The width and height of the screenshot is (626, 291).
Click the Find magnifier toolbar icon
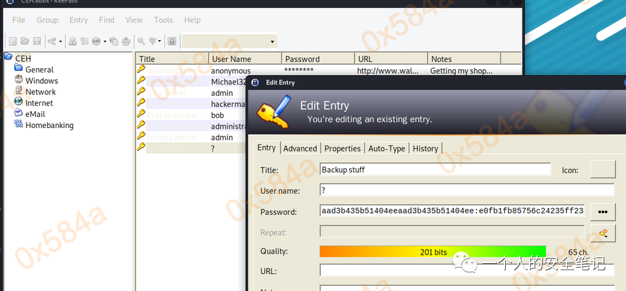click(x=141, y=41)
